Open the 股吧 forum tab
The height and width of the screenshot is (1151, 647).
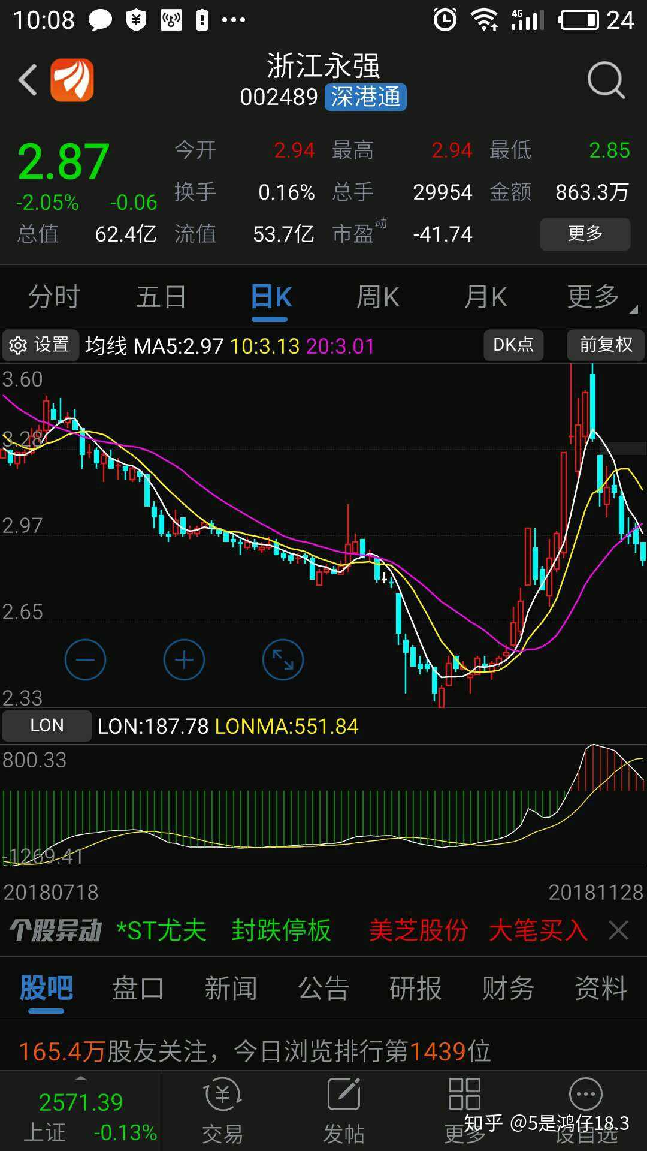click(x=46, y=988)
